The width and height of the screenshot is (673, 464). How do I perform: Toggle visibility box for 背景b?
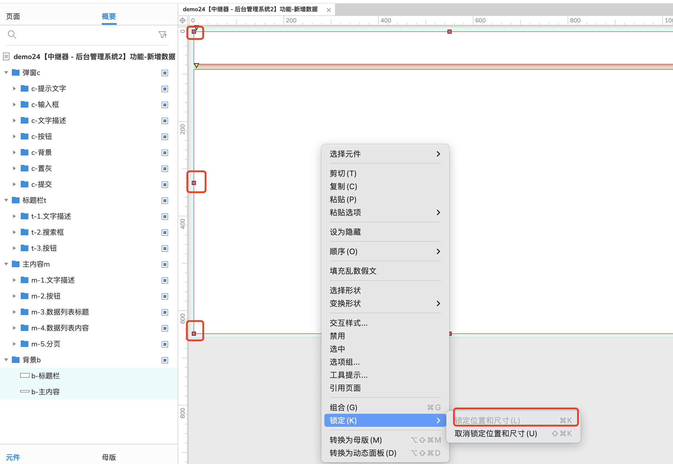coord(165,360)
